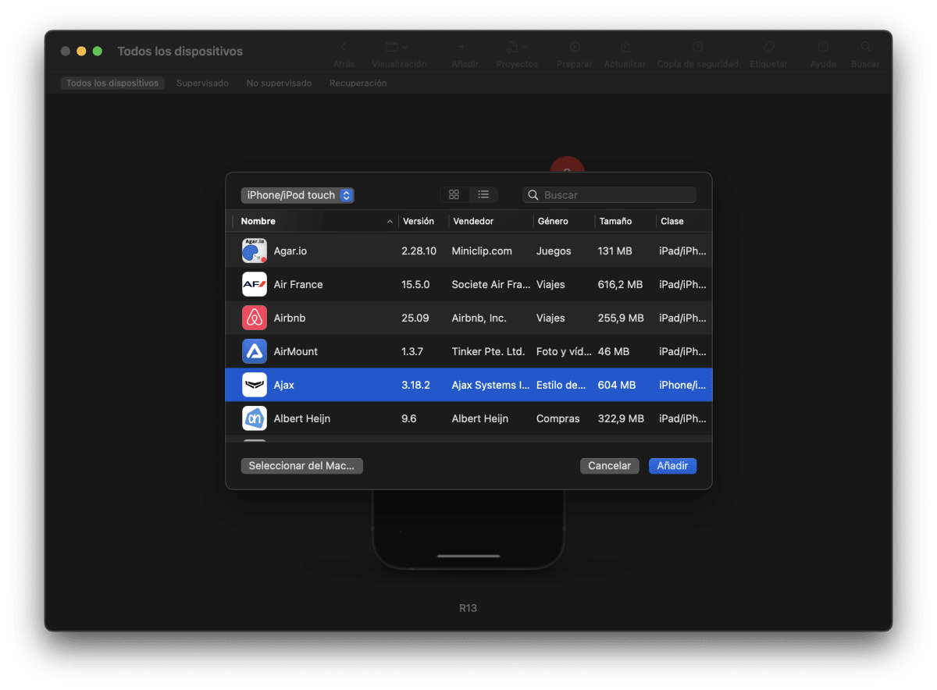Click the Ayuda toolbar icon
The height and width of the screenshot is (690, 937).
823,48
